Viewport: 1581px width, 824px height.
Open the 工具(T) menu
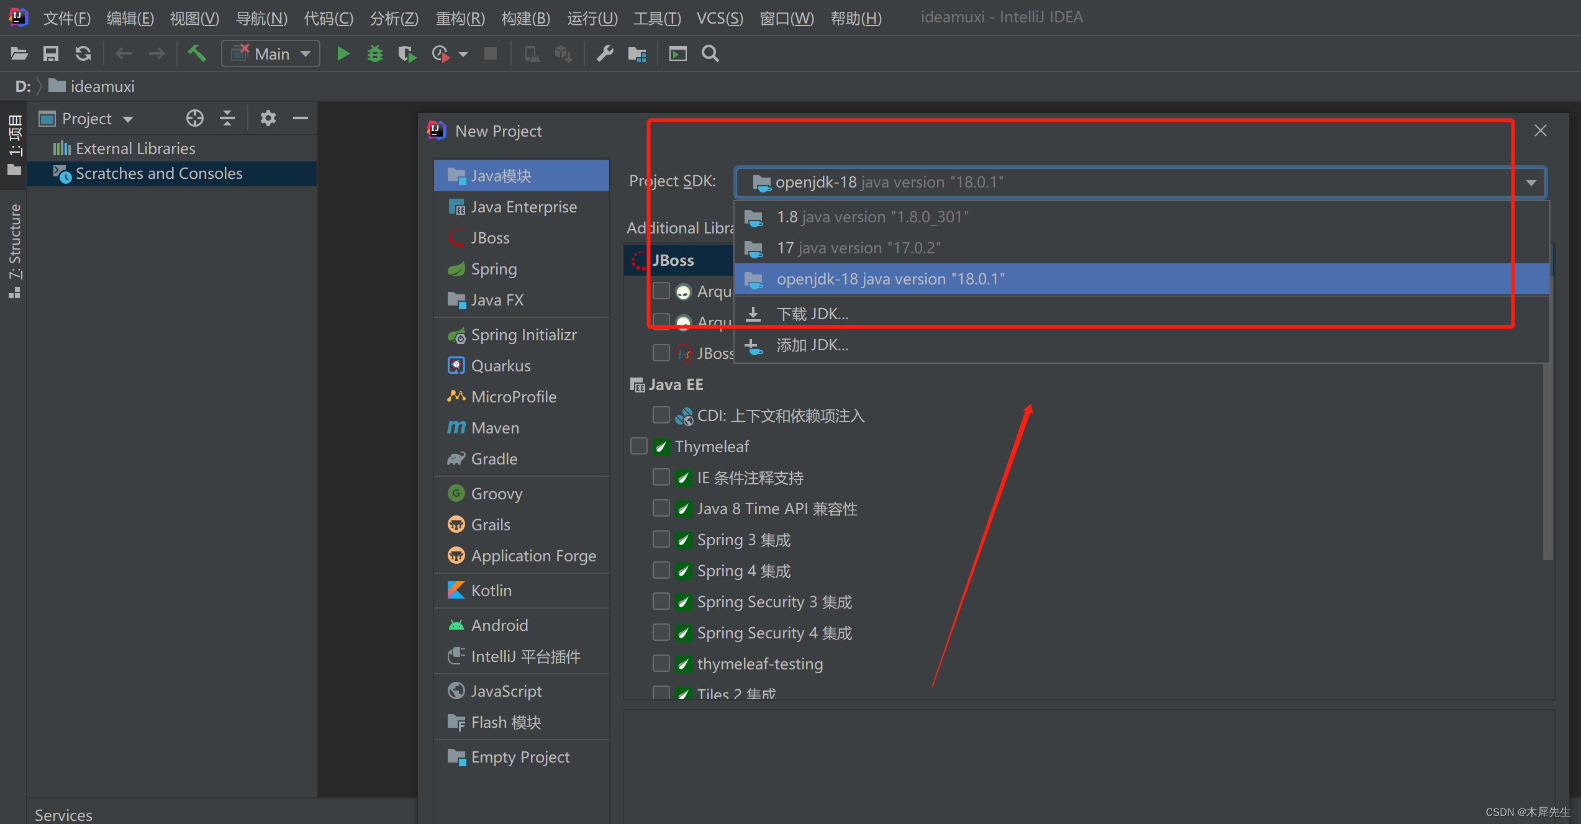point(656,18)
